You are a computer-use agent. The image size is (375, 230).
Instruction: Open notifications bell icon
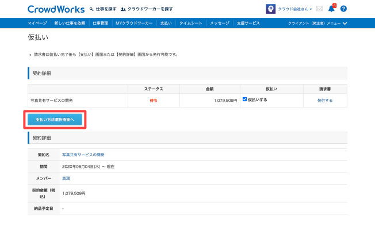pos(331,9)
